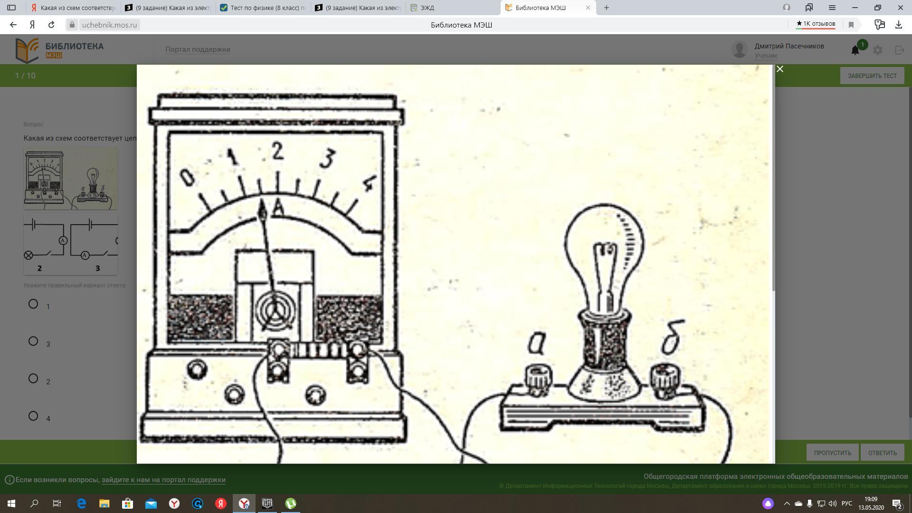Screen dimensions: 912x513
Task: Click the ПРОПУСТИТЬ button
Action: click(832, 453)
